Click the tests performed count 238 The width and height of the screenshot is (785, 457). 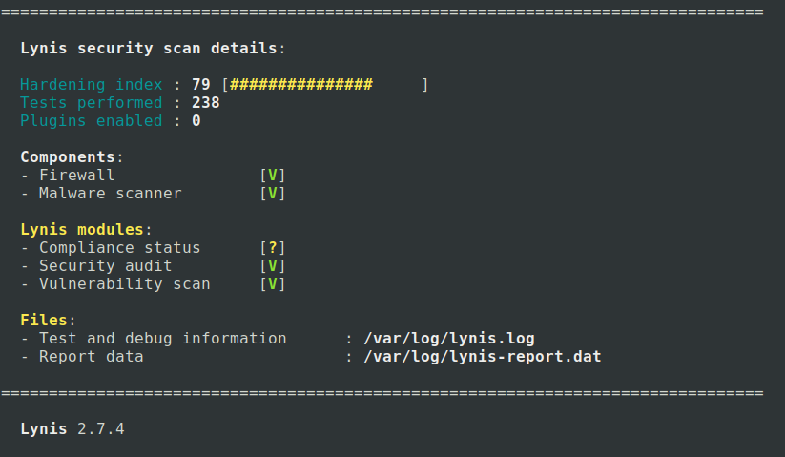click(x=206, y=102)
